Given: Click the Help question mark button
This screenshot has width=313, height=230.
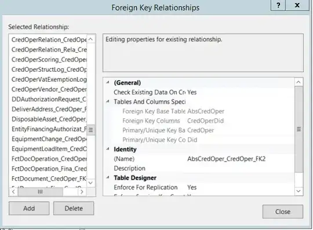Looking at the screenshot, I should pos(278,5).
